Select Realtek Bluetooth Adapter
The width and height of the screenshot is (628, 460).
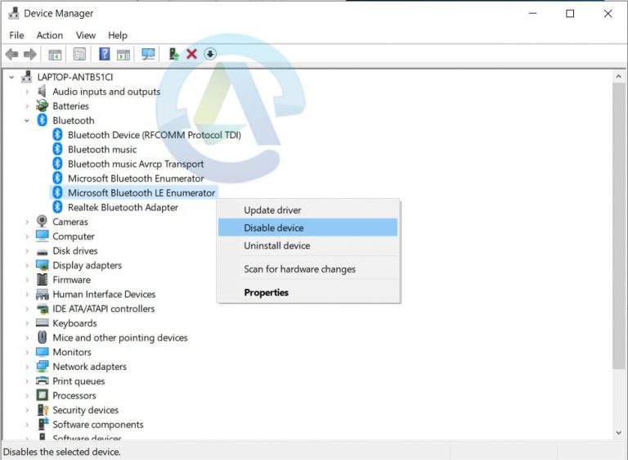click(x=123, y=207)
